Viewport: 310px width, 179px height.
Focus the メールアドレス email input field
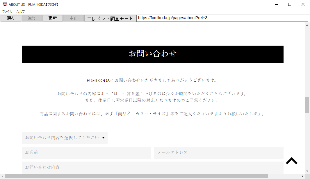coord(219,153)
